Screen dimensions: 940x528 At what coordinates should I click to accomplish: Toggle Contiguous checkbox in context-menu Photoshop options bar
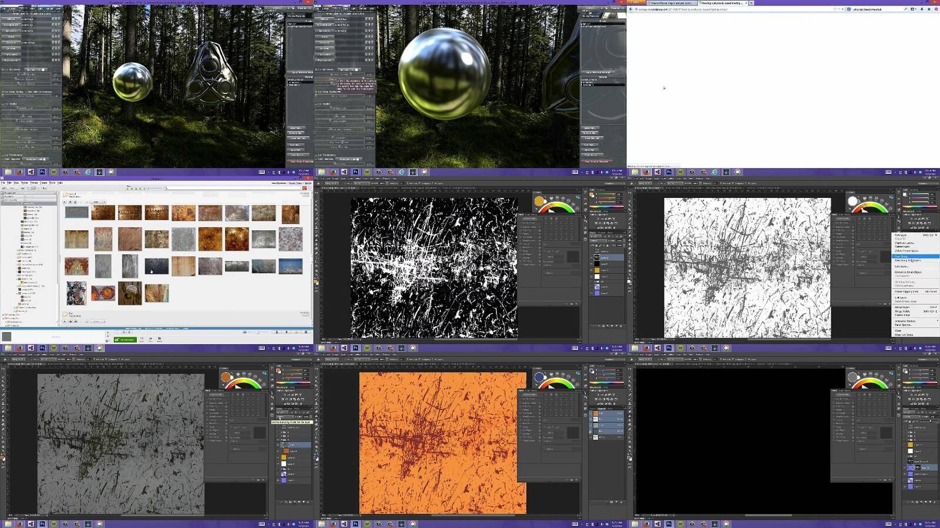733,183
